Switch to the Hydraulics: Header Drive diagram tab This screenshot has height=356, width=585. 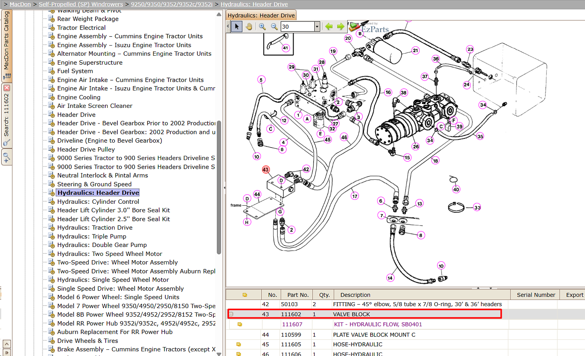261,15
